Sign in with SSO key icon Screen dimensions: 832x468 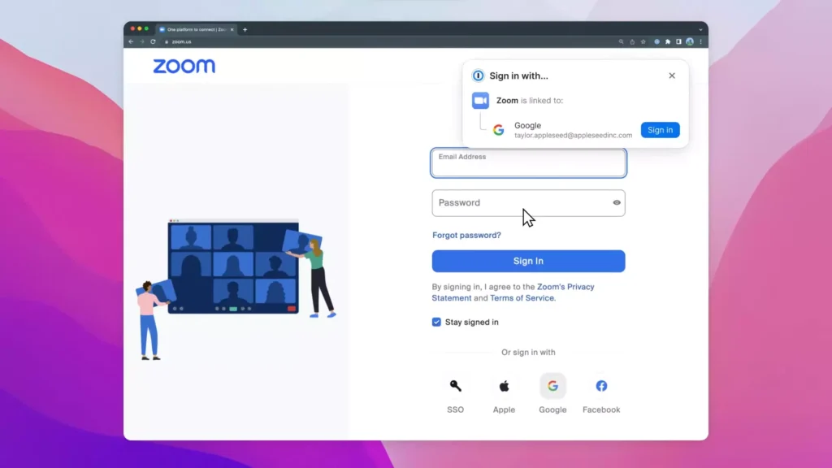455,386
